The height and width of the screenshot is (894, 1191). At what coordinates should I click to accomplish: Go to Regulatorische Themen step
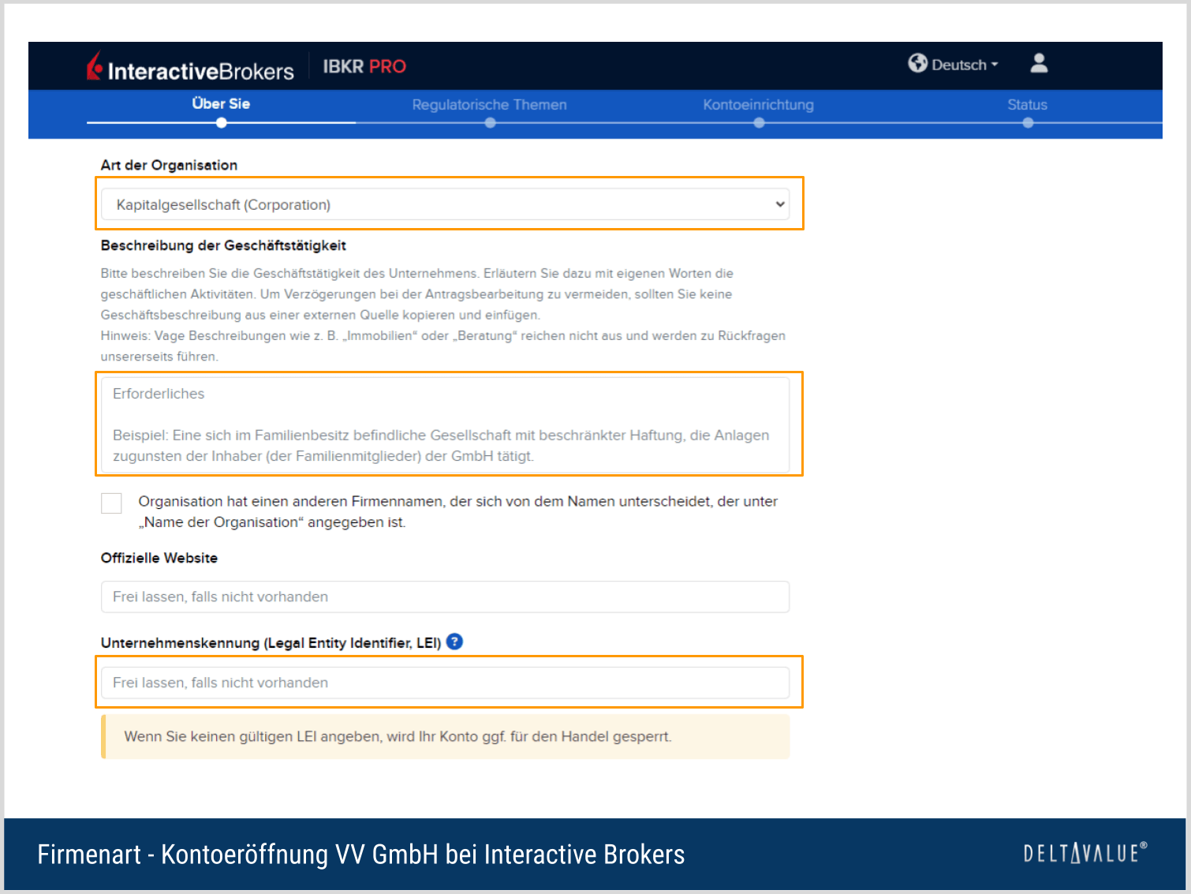489,105
